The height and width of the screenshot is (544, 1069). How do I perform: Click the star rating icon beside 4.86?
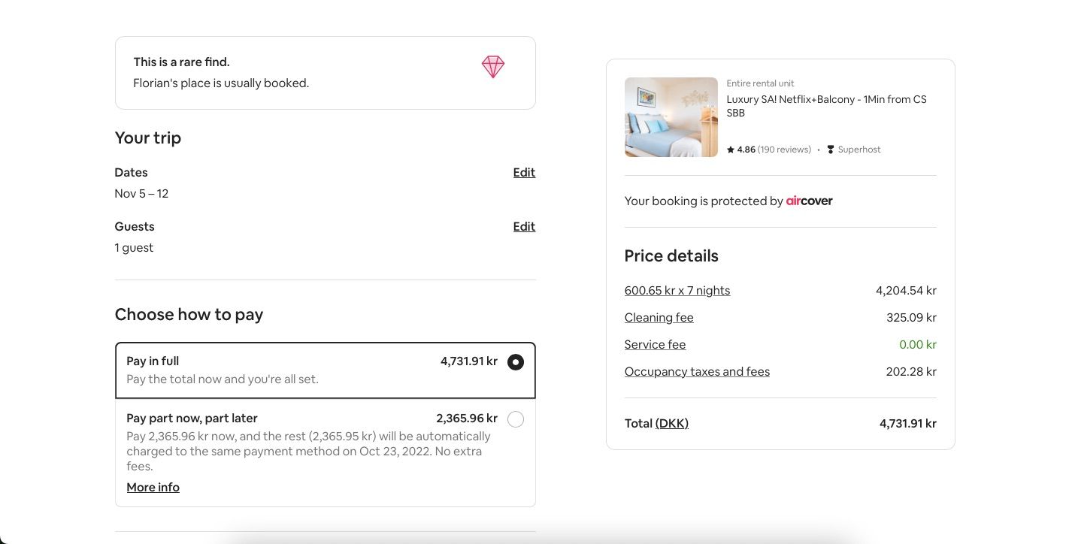[730, 150]
